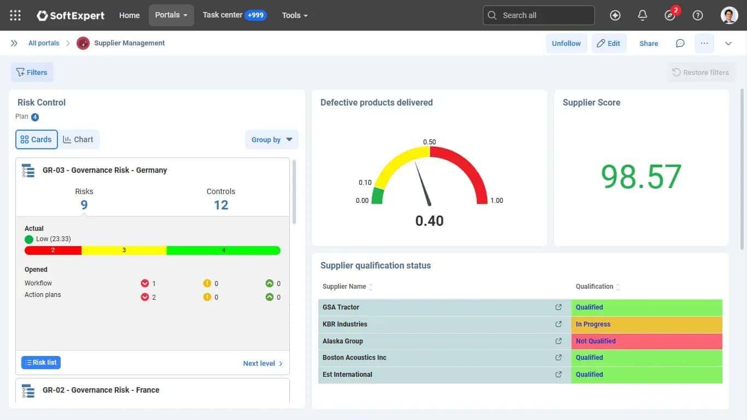Open GSA Tractor external link icon
Image resolution: width=747 pixels, height=420 pixels.
558,307
